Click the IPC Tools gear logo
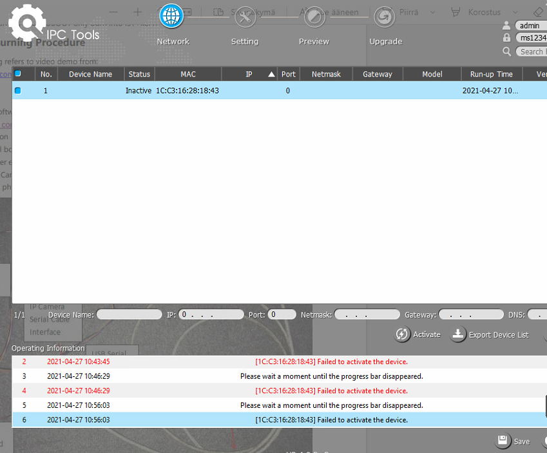The image size is (547, 453). [27, 23]
